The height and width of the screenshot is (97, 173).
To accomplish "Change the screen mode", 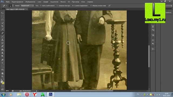I will click(x=2, y=89).
